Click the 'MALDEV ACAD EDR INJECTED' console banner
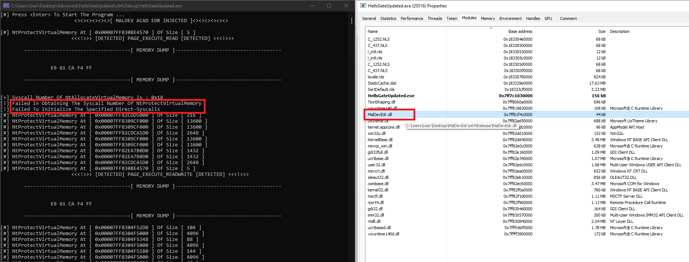 pos(151,21)
